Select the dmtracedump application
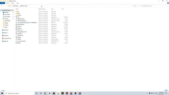Viewport: 169px width, 95px height. coord(21,25)
